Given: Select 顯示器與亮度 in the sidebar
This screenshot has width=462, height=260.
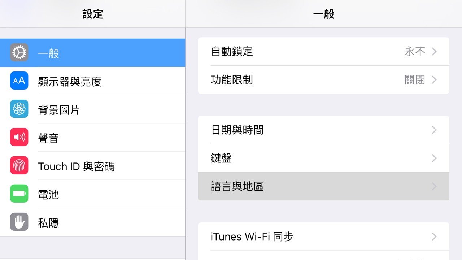Looking at the screenshot, I should pyautogui.click(x=70, y=82).
